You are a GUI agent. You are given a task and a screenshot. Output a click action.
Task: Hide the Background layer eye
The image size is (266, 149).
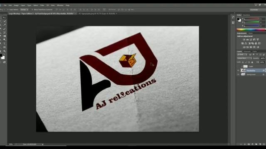tap(238, 74)
